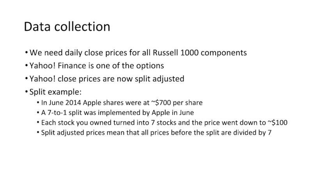Select the "In June 2014 Apple shares" sub-bullet
Viewport: 312px width, 175px height.
point(121,103)
